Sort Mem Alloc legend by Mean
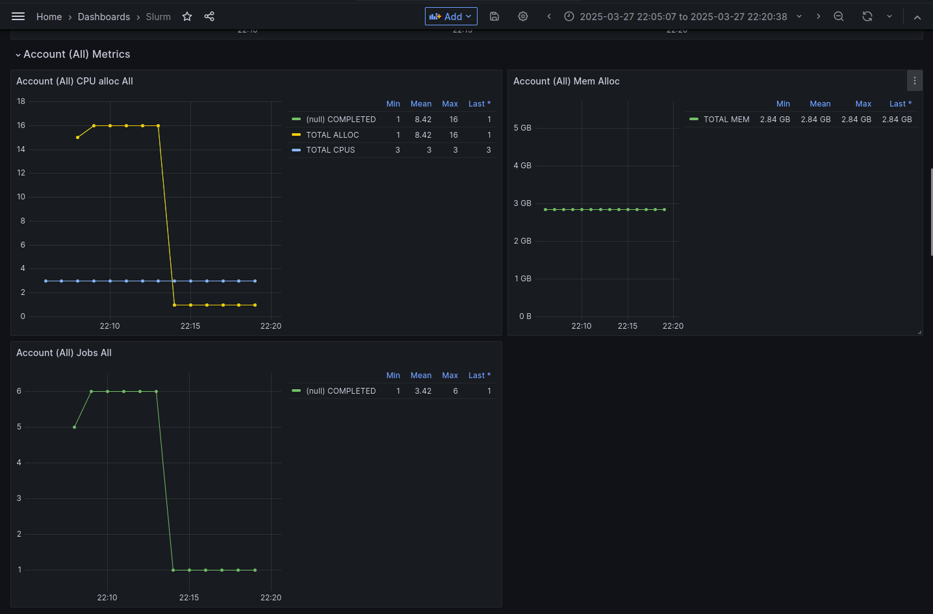This screenshot has height=614, width=933. point(820,104)
